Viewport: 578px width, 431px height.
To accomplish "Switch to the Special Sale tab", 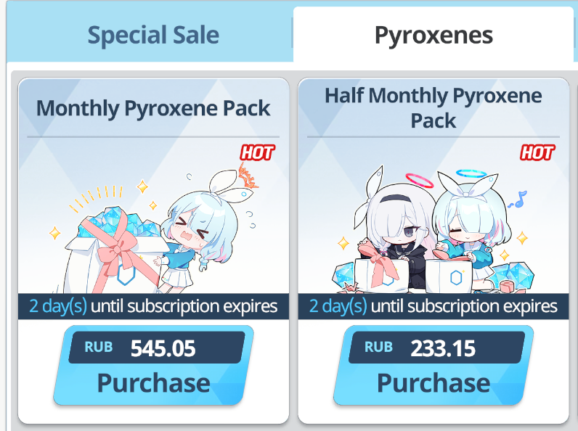I will 153,35.
